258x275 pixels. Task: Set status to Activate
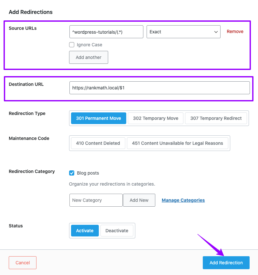coord(85,231)
